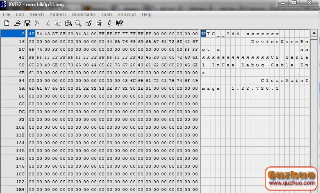Click the notepad-with-pencil toolbar icon
Viewport: 320px width, 193px height.
[x=99, y=23]
